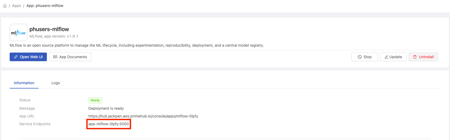Click the Ready status badge
The width and height of the screenshot is (450, 140).
click(x=95, y=100)
